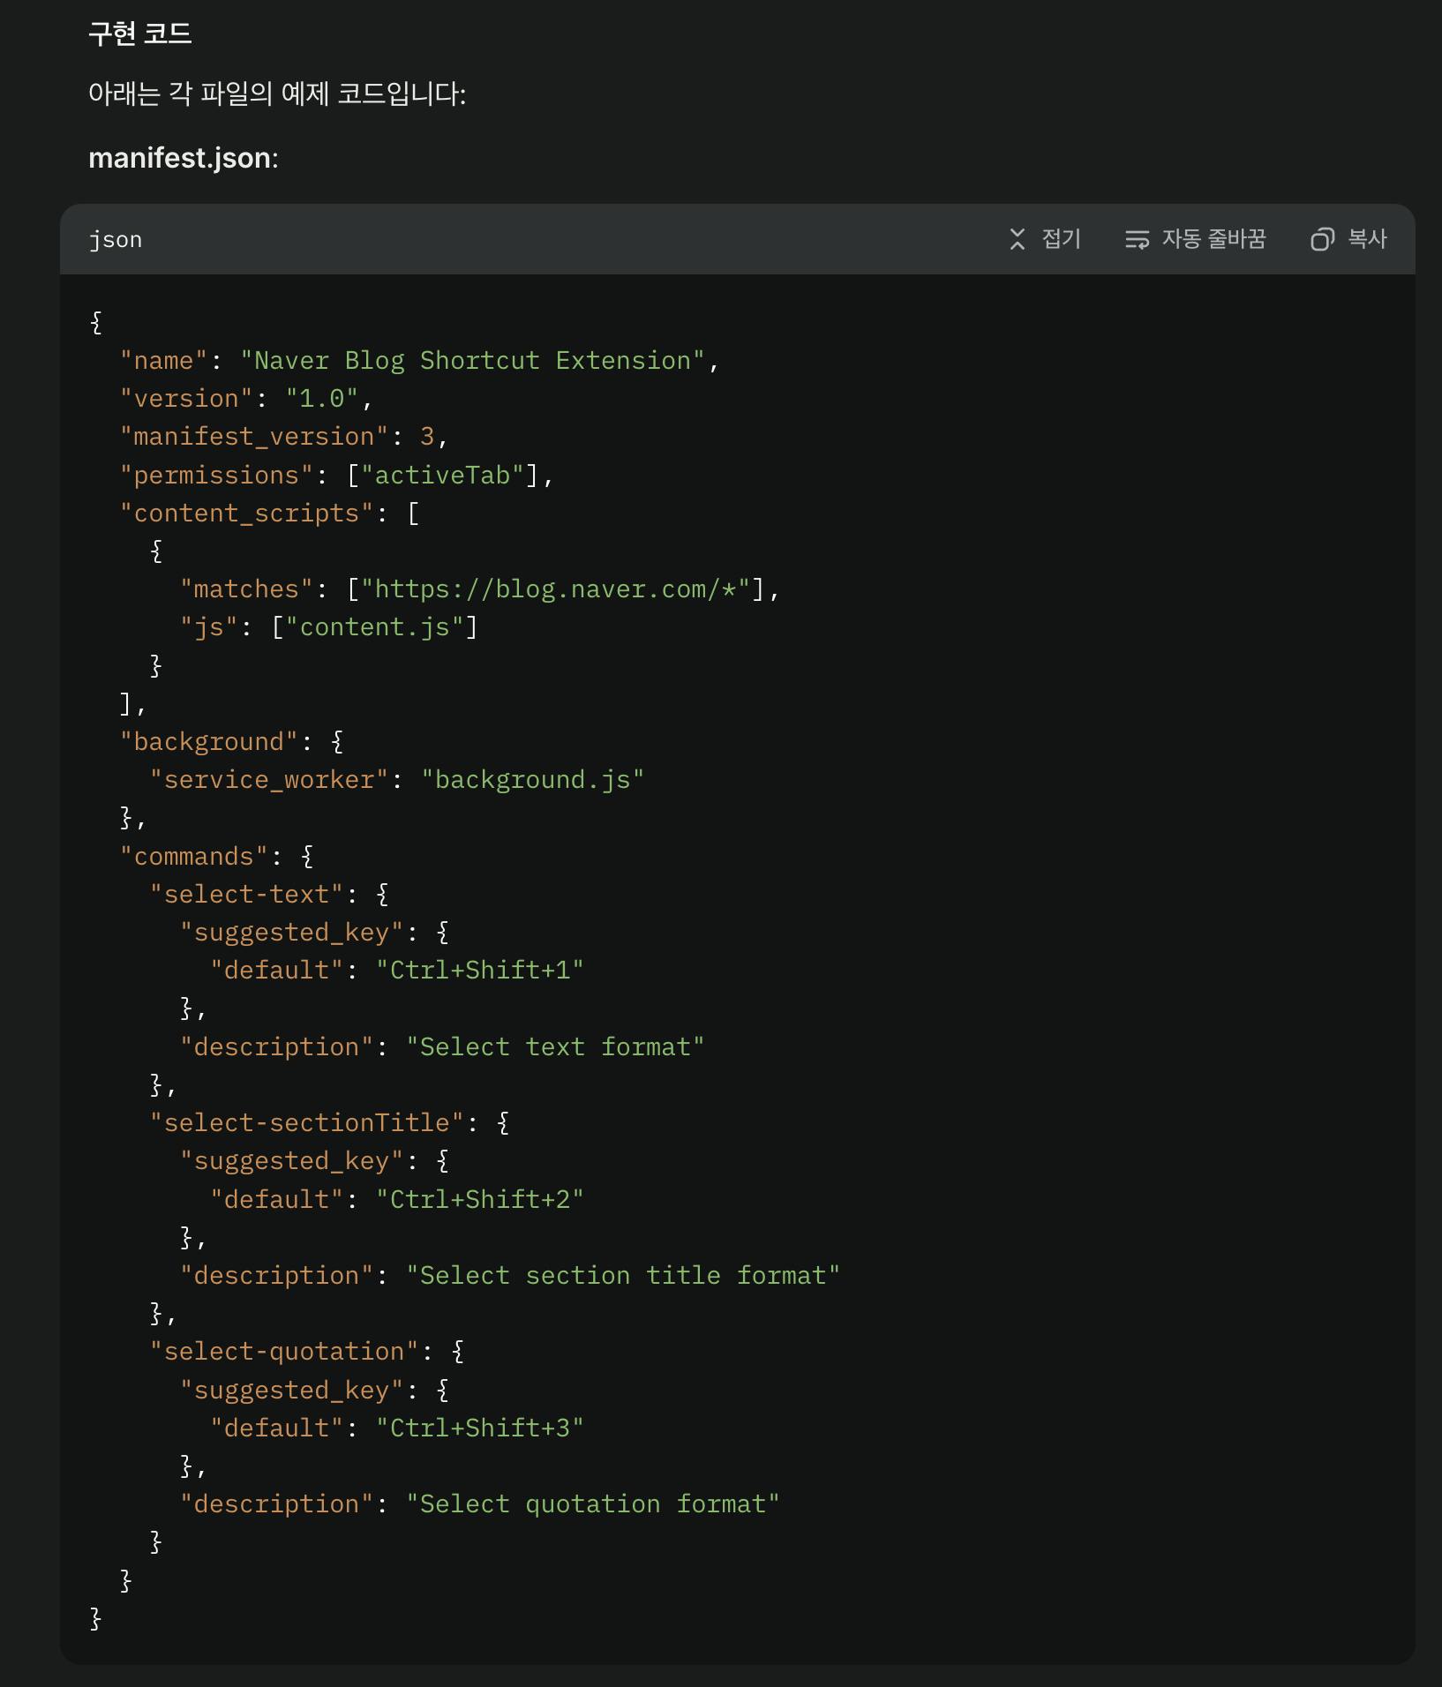1442x1687 pixels.
Task: Click the "Ctrl+Shift+3" shortcut value
Action: click(479, 1428)
